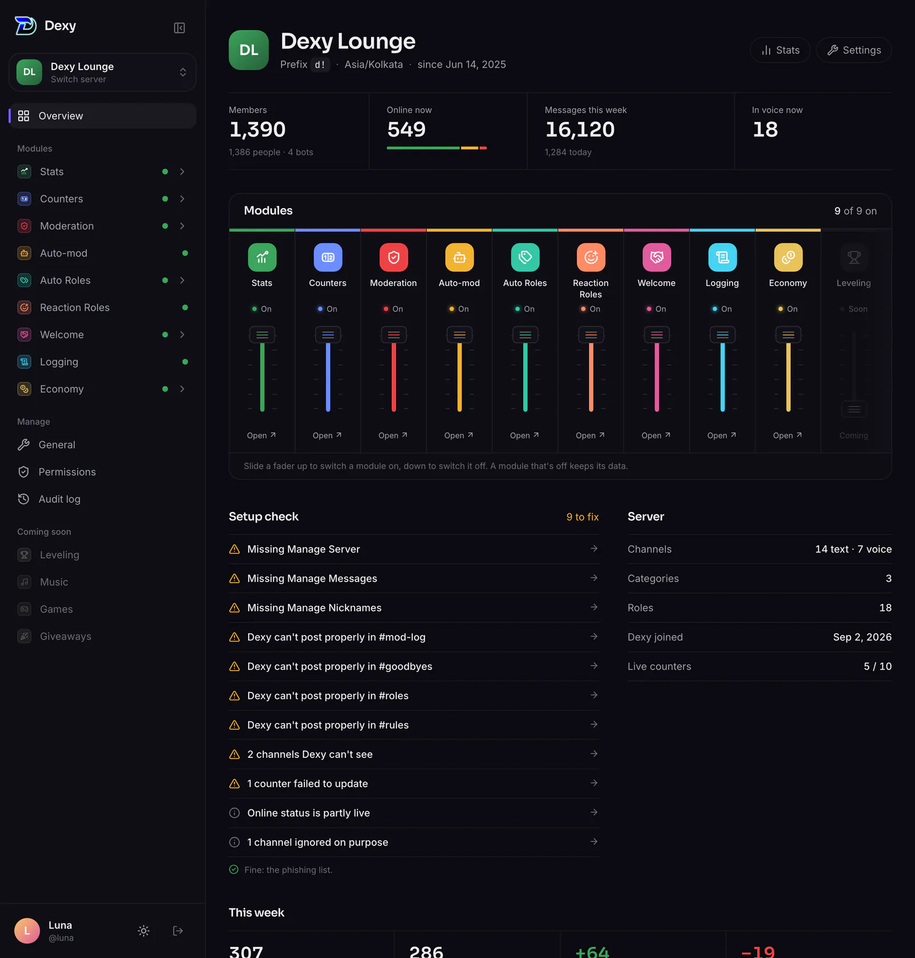Click the log out icon
The height and width of the screenshot is (958, 915).
point(178,931)
